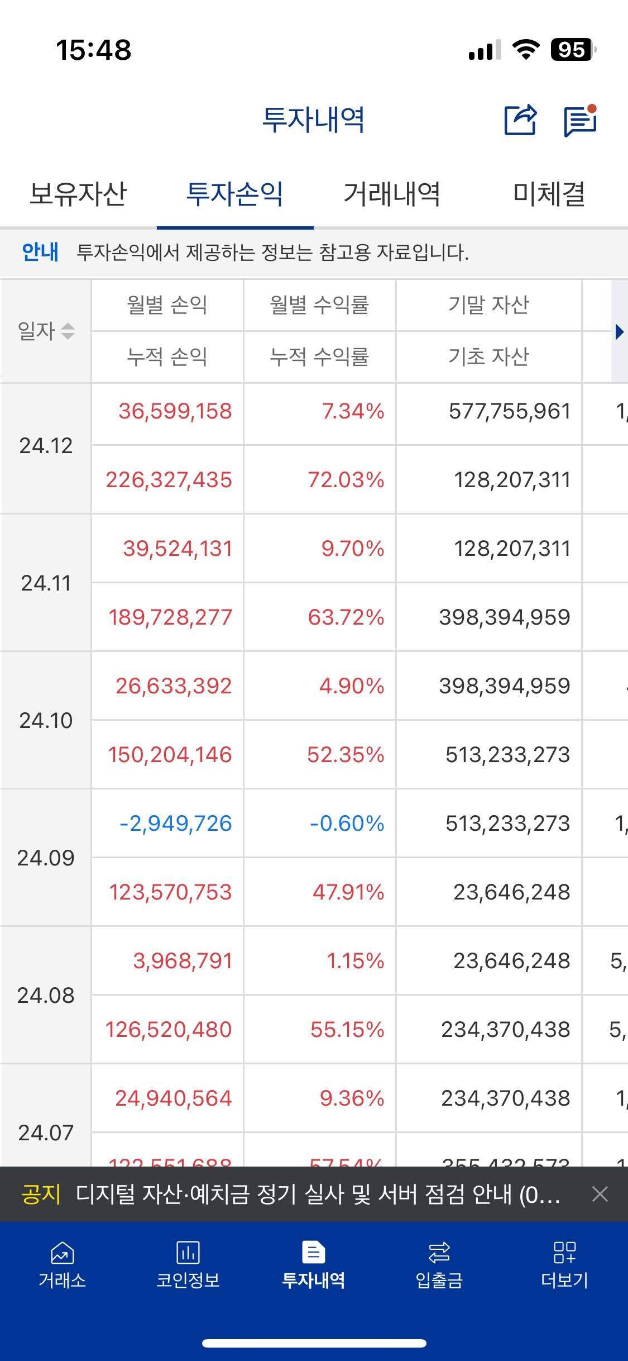Open the notifications message icon
The height and width of the screenshot is (1361, 628).
point(580,120)
